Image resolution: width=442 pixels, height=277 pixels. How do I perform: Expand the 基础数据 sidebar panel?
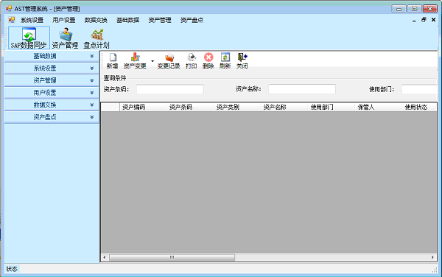pos(52,56)
